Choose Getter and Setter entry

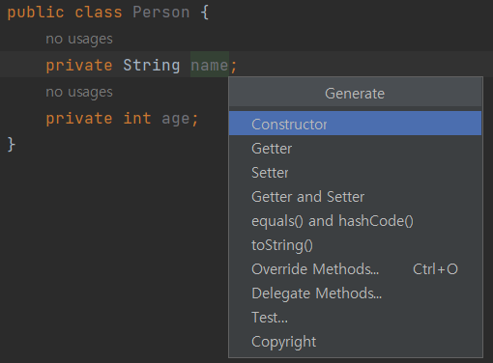point(355,197)
